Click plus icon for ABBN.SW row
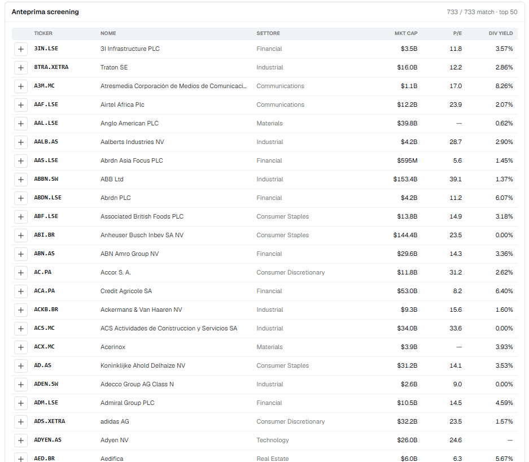Screen dimensions: 529x462 tap(20, 180)
